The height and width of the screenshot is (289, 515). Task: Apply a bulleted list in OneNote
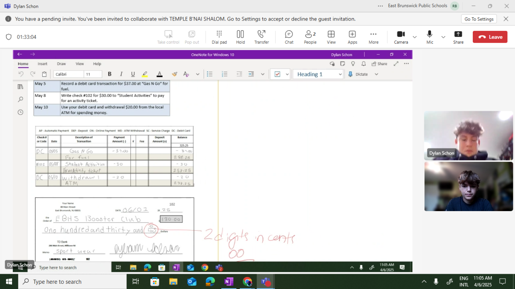(x=210, y=74)
